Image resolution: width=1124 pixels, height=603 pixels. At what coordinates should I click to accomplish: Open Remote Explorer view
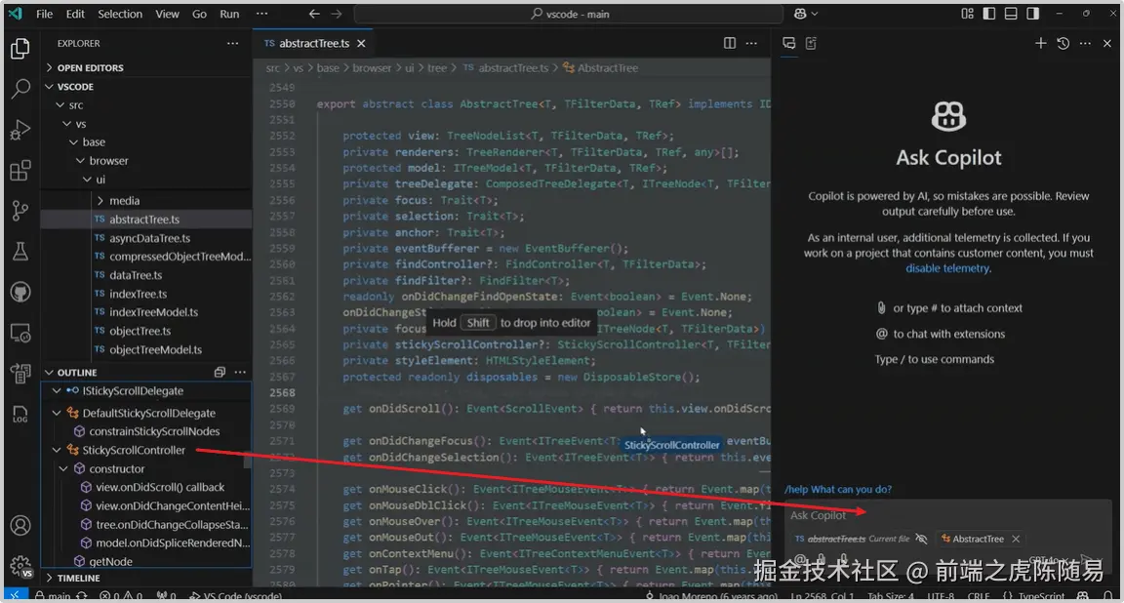(20, 334)
